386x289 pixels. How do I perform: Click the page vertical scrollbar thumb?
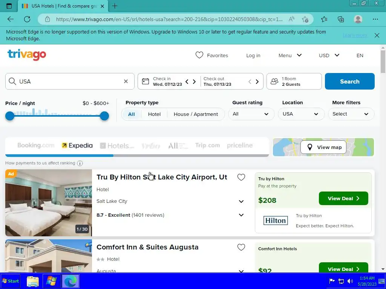[x=383, y=61]
